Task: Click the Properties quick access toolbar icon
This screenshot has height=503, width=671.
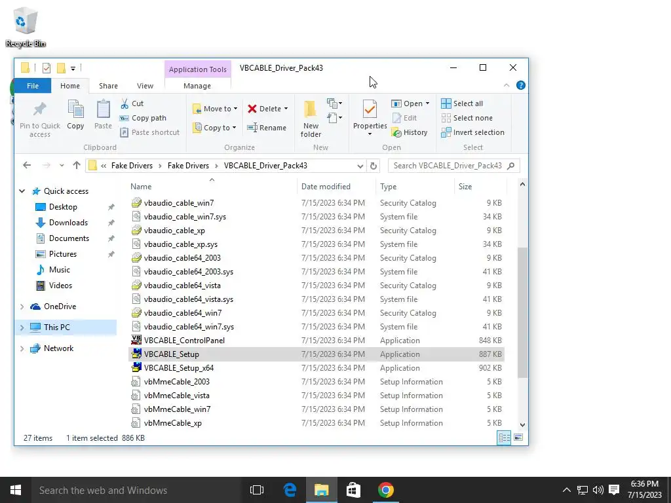Action: [47, 67]
